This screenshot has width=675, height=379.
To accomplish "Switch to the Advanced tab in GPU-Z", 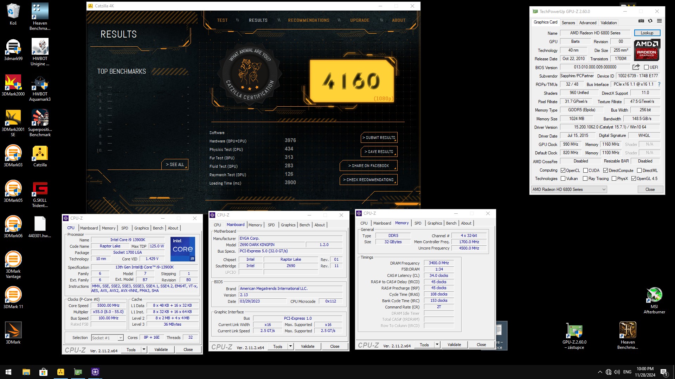I will 588,22.
